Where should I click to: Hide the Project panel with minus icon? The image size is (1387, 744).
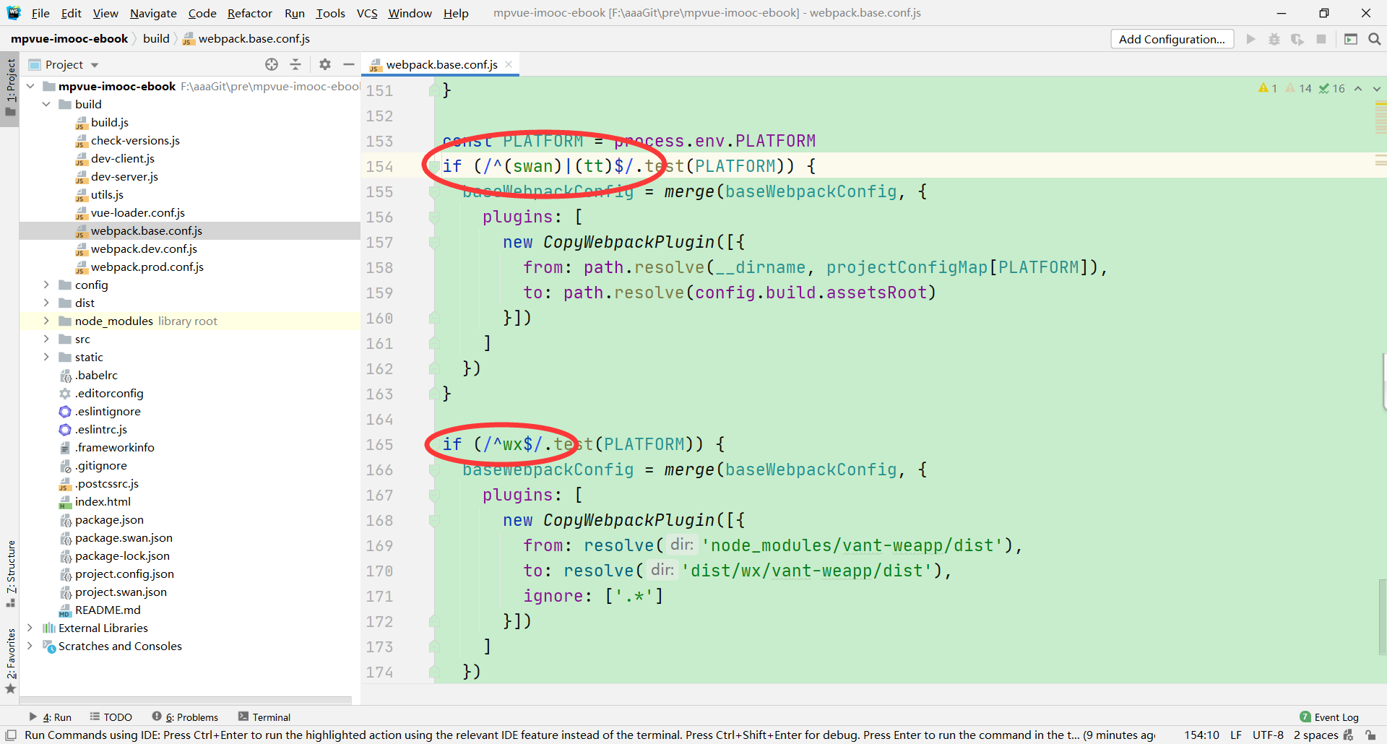point(348,64)
